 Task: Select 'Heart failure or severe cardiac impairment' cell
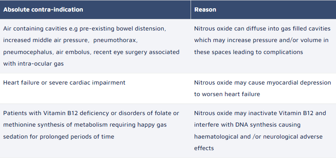click(x=64, y=83)
